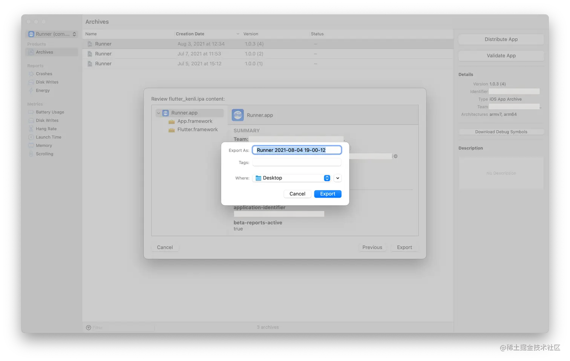The image size is (570, 361).
Task: Click the App.framework toolbox icon
Action: click(172, 121)
